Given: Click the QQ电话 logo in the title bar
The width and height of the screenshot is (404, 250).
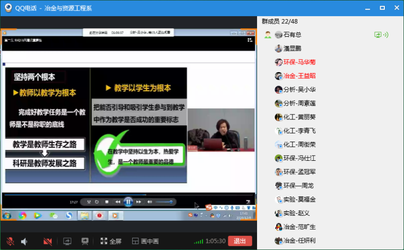Looking at the screenshot, I should pyautogui.click(x=8, y=8).
